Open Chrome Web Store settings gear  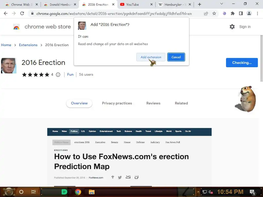(x=232, y=27)
